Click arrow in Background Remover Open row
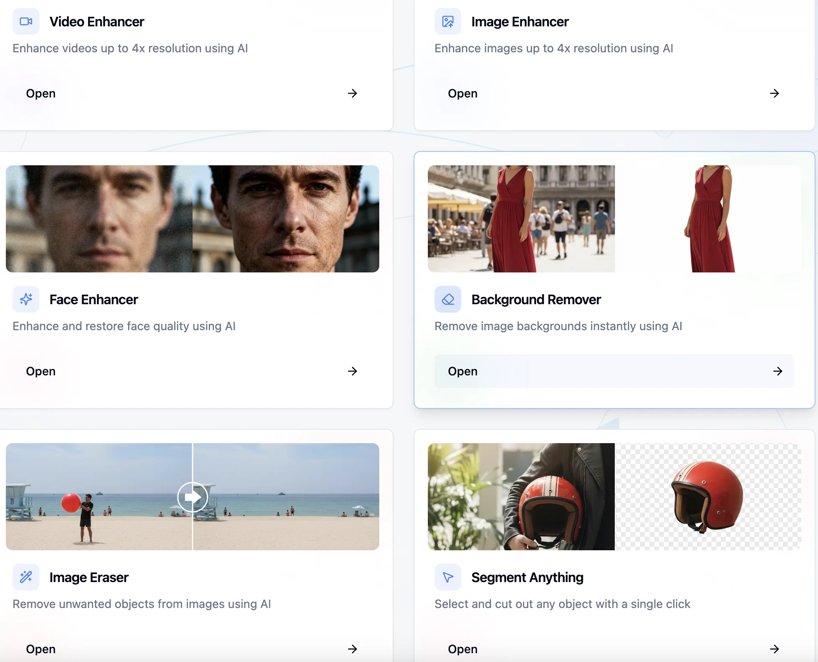 click(778, 371)
